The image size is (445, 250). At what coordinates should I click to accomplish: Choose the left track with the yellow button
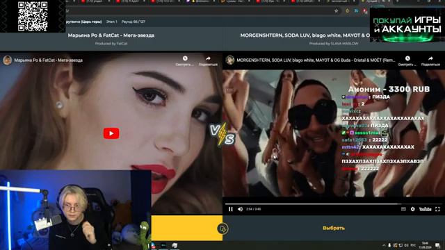(x=187, y=228)
